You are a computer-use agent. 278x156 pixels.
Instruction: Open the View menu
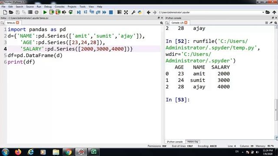coord(91,7)
